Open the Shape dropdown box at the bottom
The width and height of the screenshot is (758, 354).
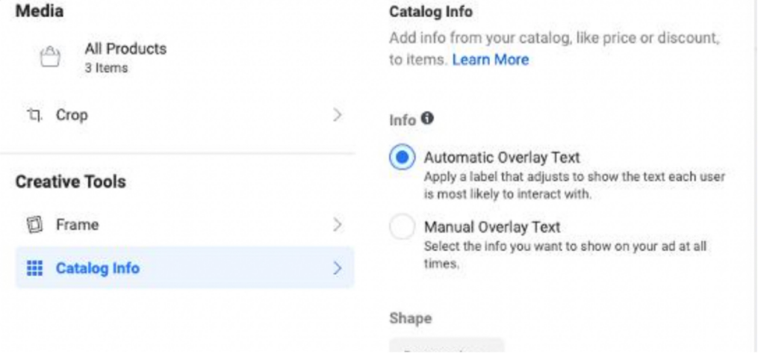tap(447, 345)
